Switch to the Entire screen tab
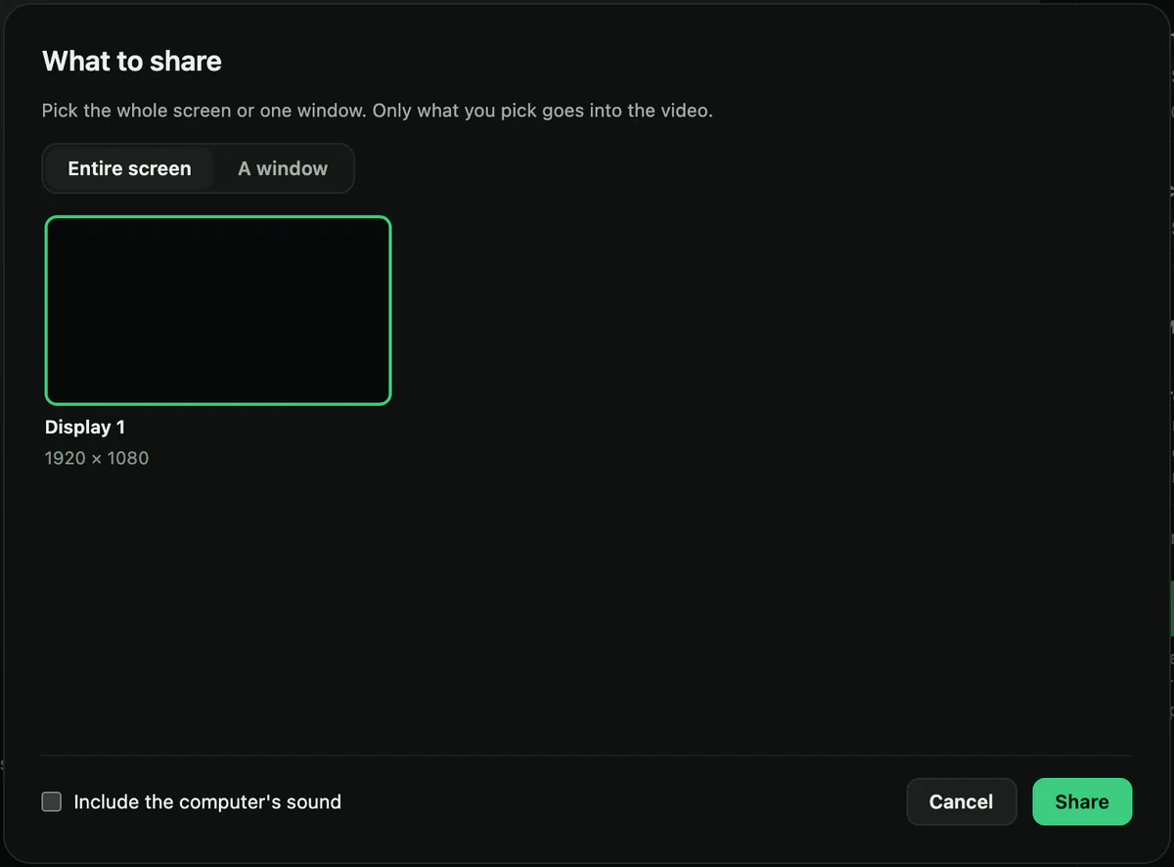The width and height of the screenshot is (1174, 867). tap(129, 168)
